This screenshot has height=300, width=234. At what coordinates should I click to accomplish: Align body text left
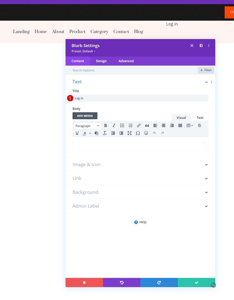pyautogui.click(x=155, y=126)
